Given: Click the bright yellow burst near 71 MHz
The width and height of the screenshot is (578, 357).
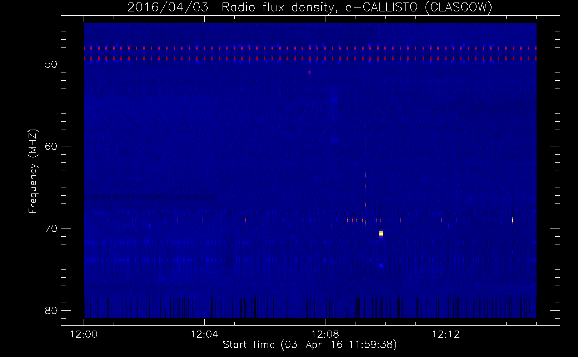Looking at the screenshot, I should point(381,234).
